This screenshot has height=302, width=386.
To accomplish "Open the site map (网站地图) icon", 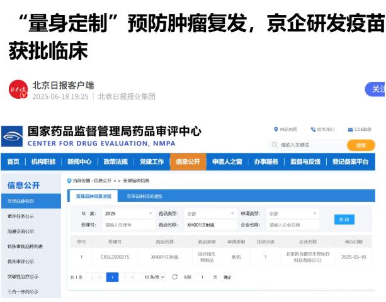I will (275, 128).
